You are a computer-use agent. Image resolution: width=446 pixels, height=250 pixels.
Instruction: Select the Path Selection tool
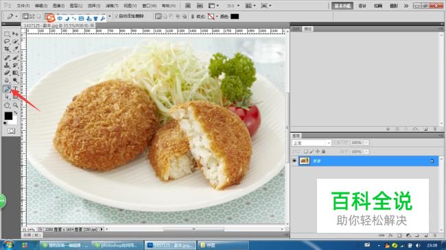pos(7,97)
